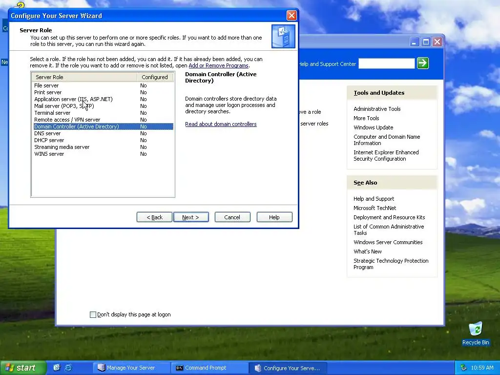Click the Back button in the wizard
Image resolution: width=500 pixels, height=375 pixels.
[x=154, y=217]
